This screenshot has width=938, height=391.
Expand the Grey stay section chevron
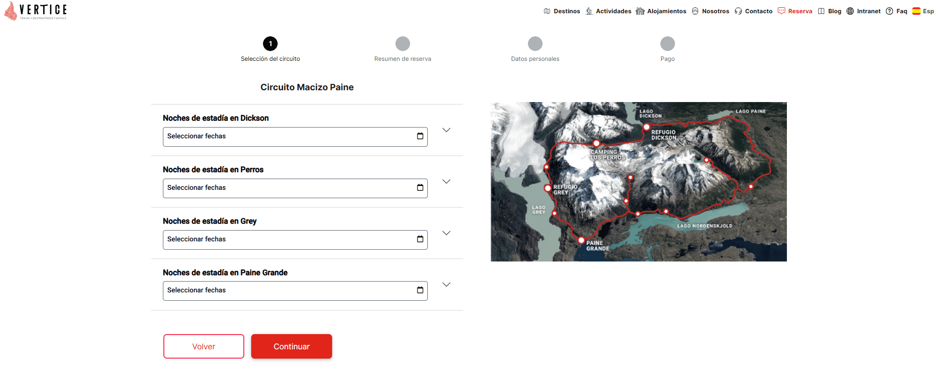(446, 233)
